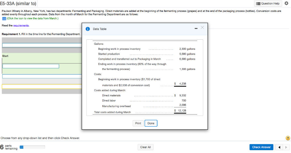Click 'Beginning work in process inventory' gallons row
Viewport: 291px width, 153px height.
pyautogui.click(x=119, y=49)
